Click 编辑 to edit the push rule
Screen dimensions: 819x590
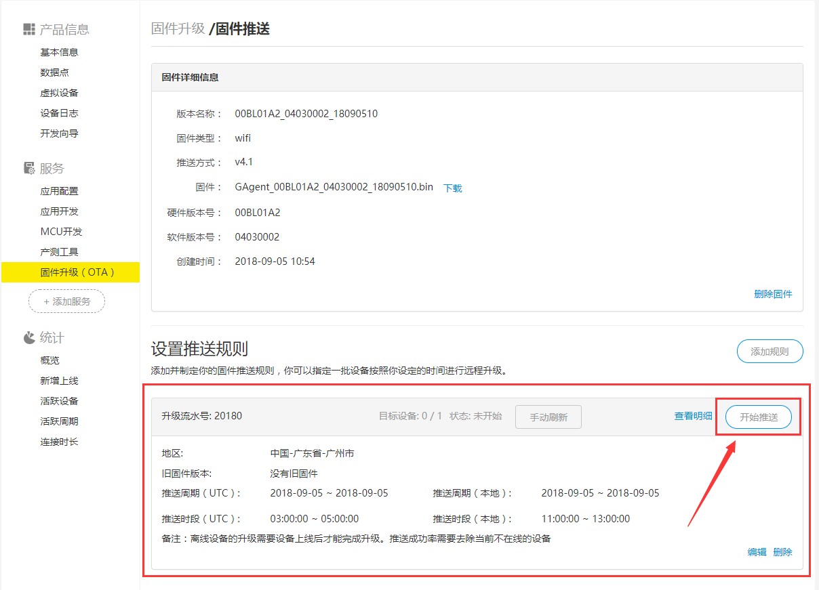pyautogui.click(x=757, y=552)
